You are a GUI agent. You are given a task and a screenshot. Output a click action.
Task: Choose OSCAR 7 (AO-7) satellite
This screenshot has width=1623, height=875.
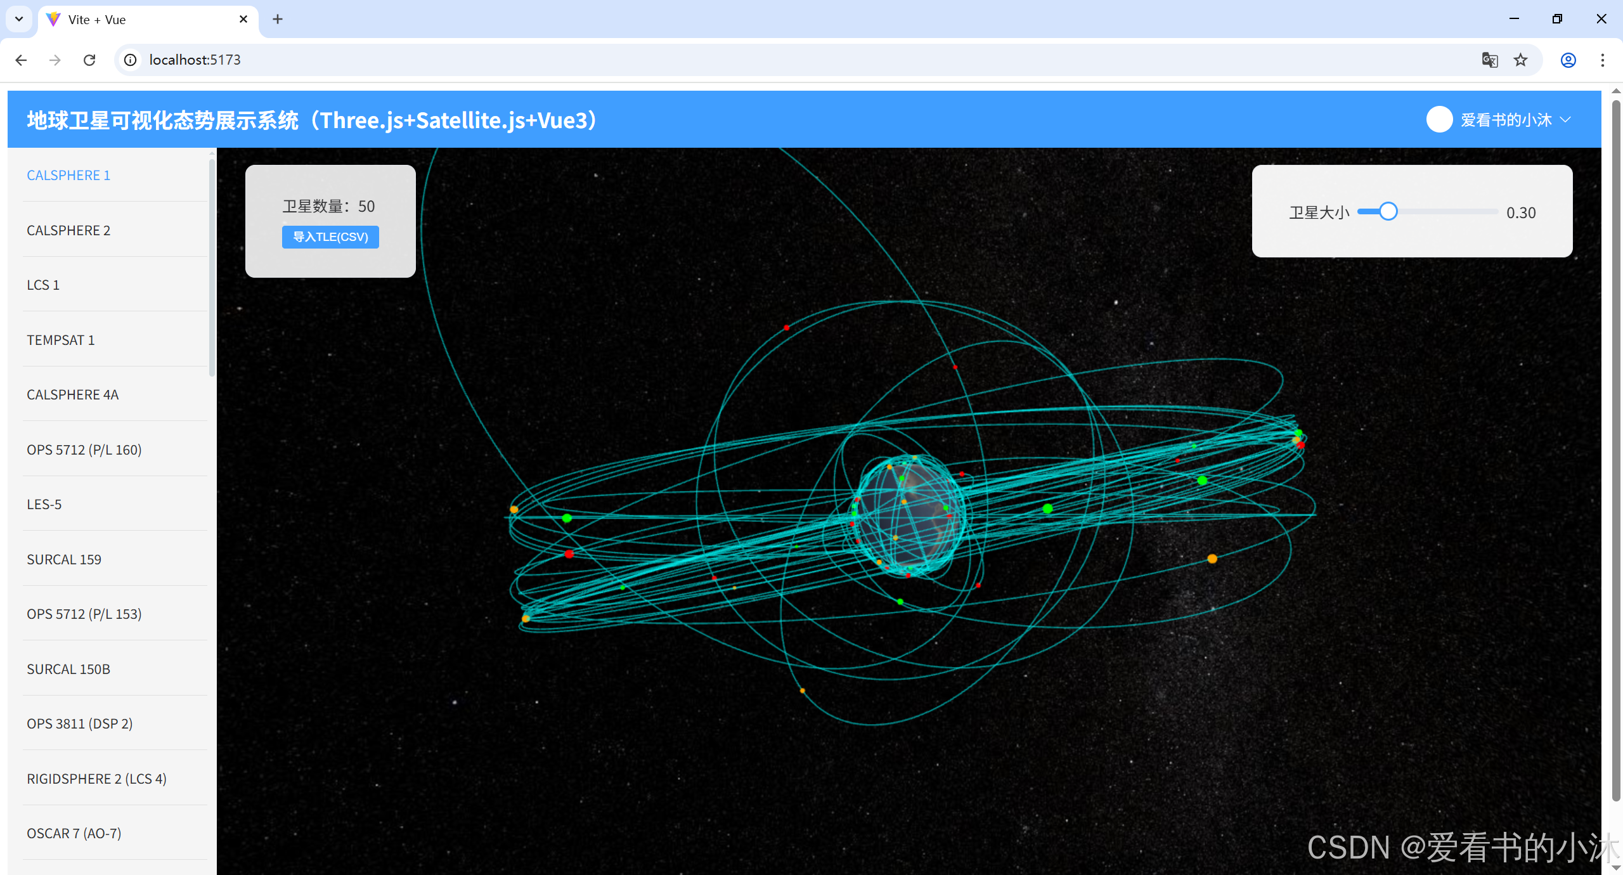click(74, 833)
